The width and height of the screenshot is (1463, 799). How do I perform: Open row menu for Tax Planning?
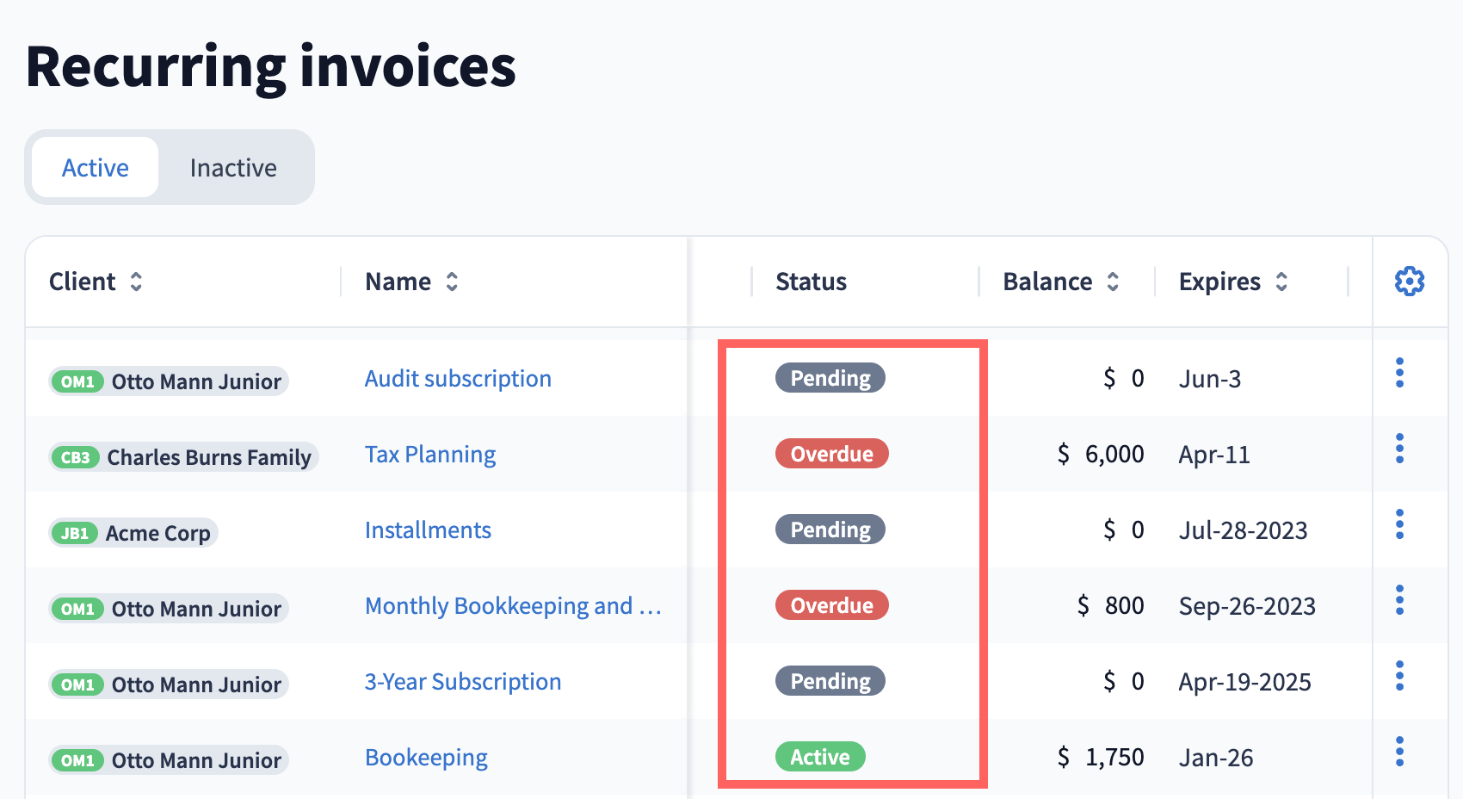[1399, 449]
